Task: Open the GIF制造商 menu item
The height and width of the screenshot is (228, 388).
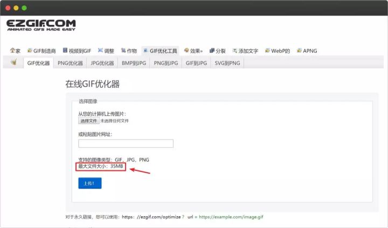Action: point(41,51)
